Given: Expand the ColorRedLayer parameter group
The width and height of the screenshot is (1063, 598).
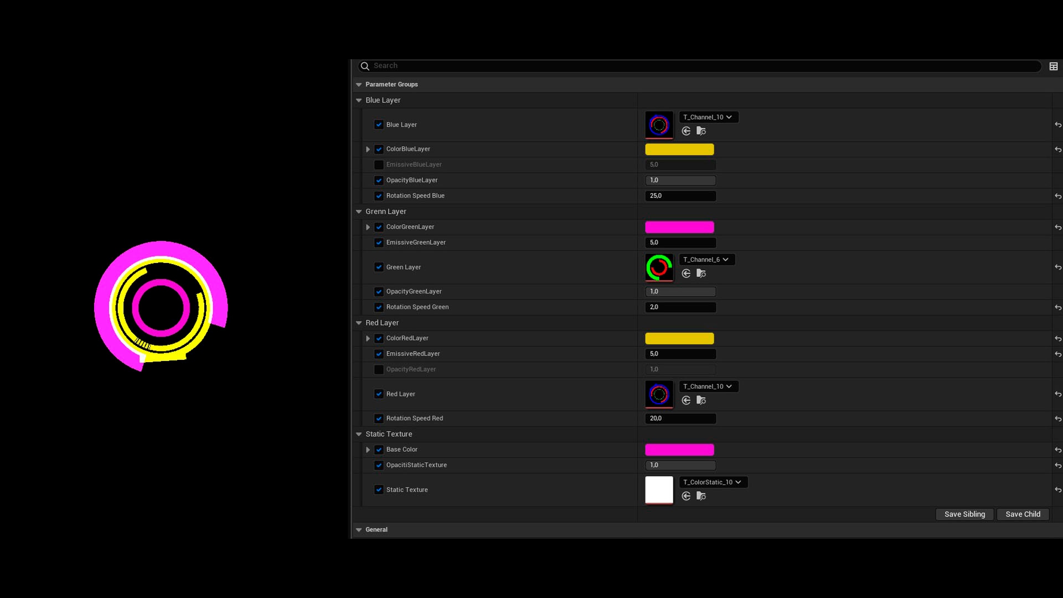Looking at the screenshot, I should point(368,337).
